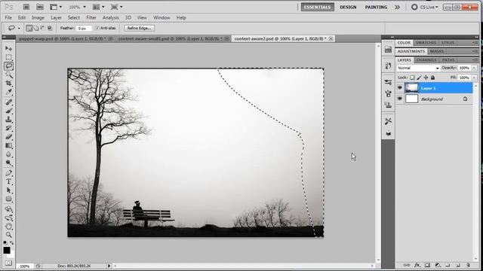Screen dimensions: 483x271
Task: Open the Lasso tool preset picker arrow
Action: click(19, 29)
